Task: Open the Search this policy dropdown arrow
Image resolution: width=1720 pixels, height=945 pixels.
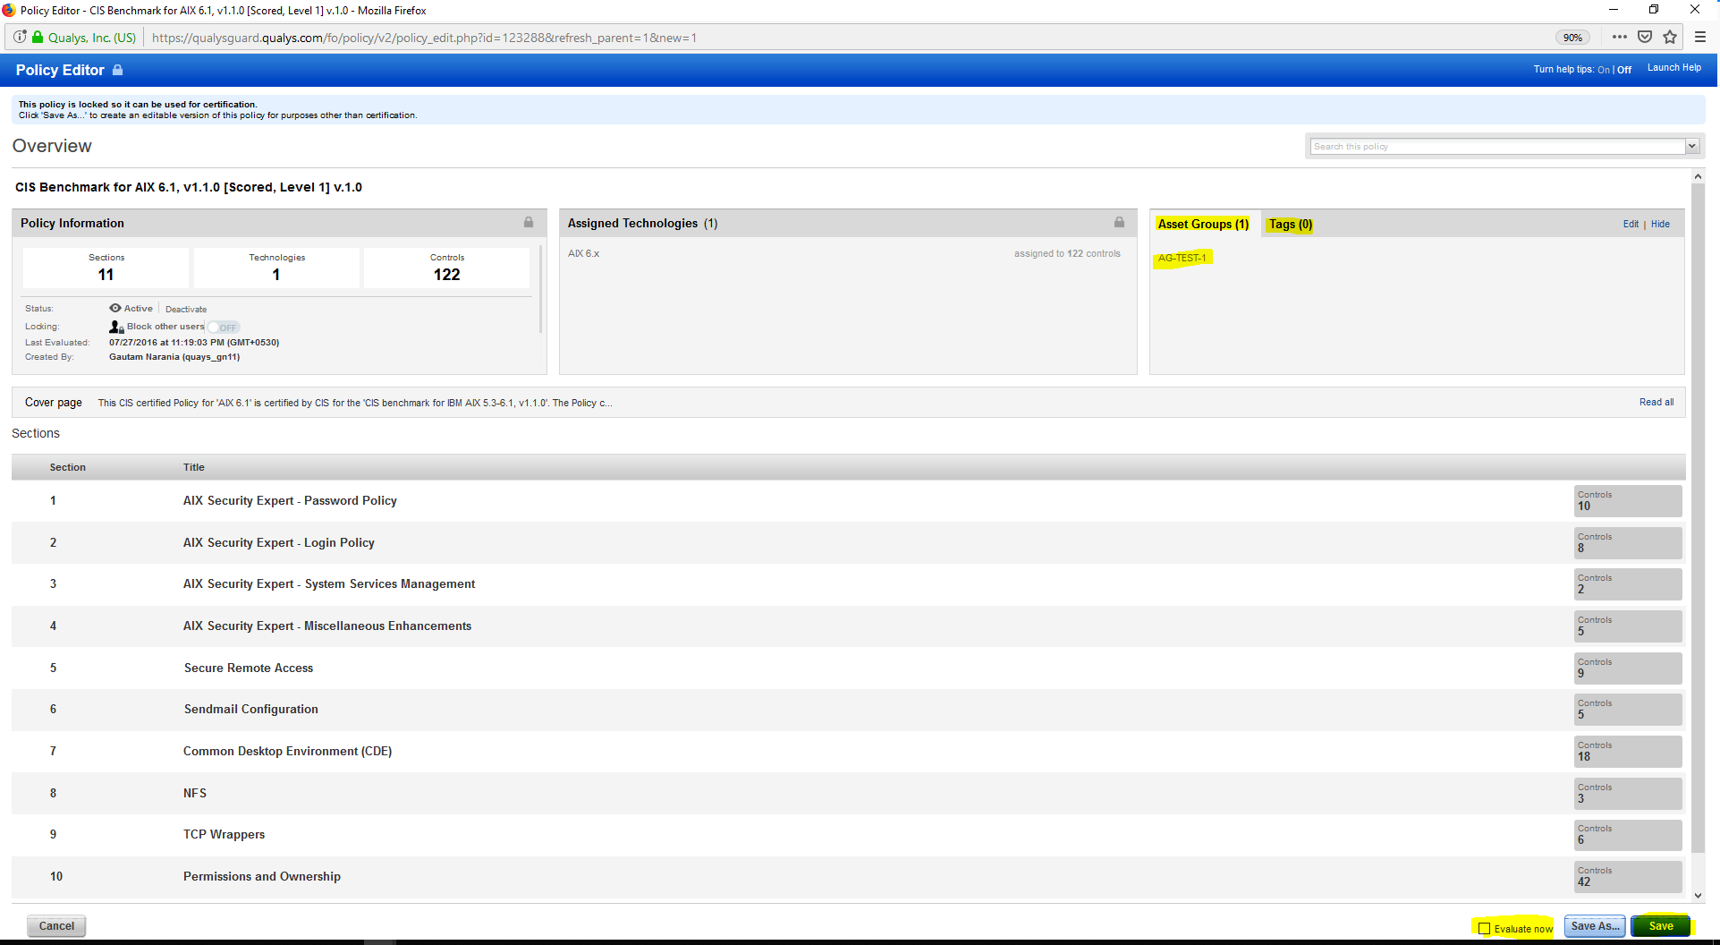Action: [1693, 146]
